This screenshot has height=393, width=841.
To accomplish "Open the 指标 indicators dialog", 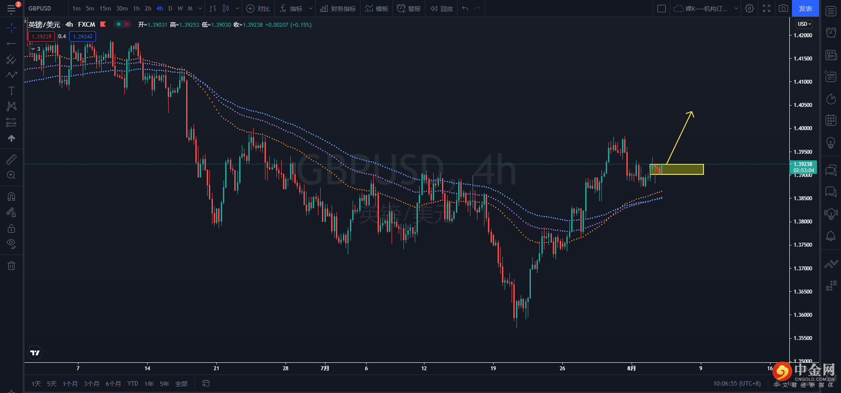I will point(291,8).
